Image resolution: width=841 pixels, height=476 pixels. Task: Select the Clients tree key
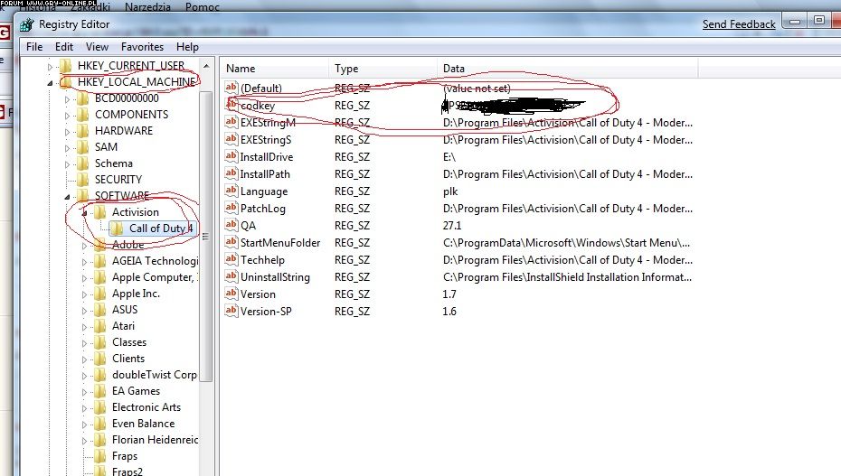click(128, 359)
